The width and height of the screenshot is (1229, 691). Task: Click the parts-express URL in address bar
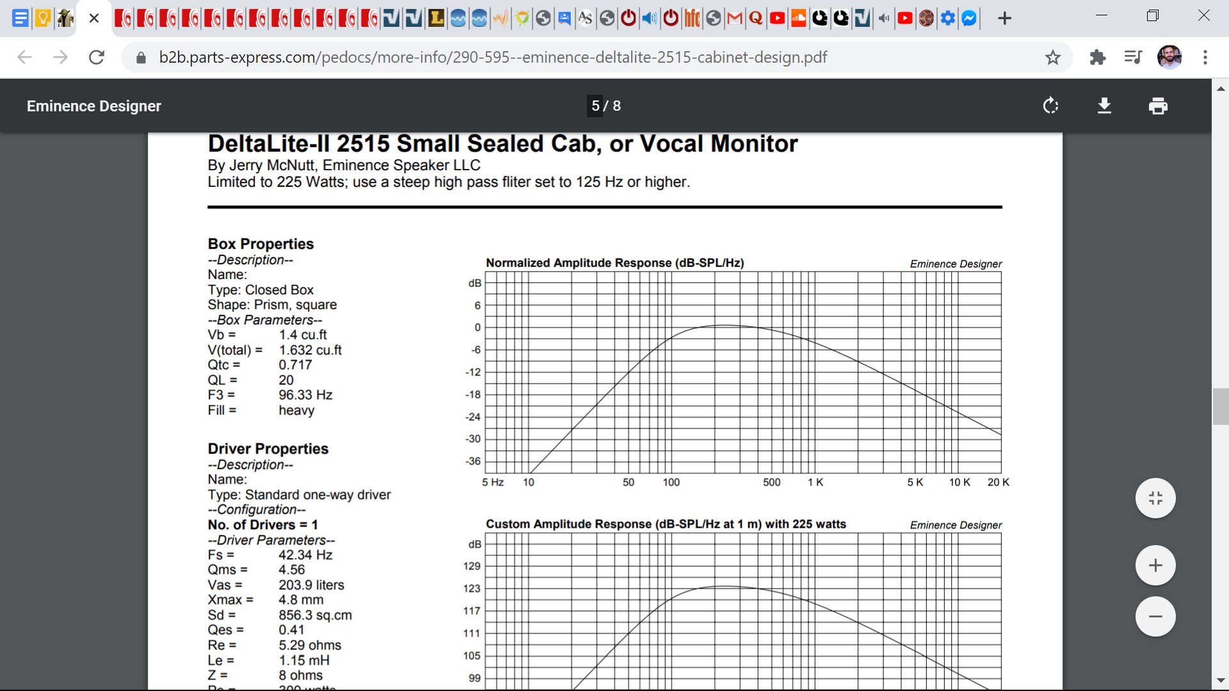493,57
